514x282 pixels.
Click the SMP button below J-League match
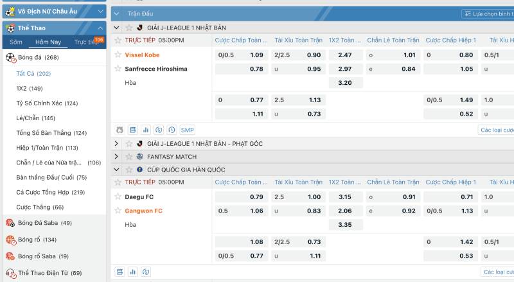tap(187, 130)
